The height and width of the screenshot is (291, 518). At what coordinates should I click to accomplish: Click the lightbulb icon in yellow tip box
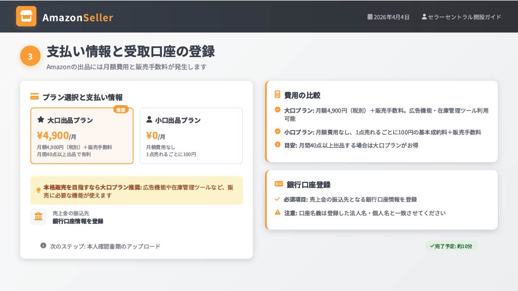(38, 190)
